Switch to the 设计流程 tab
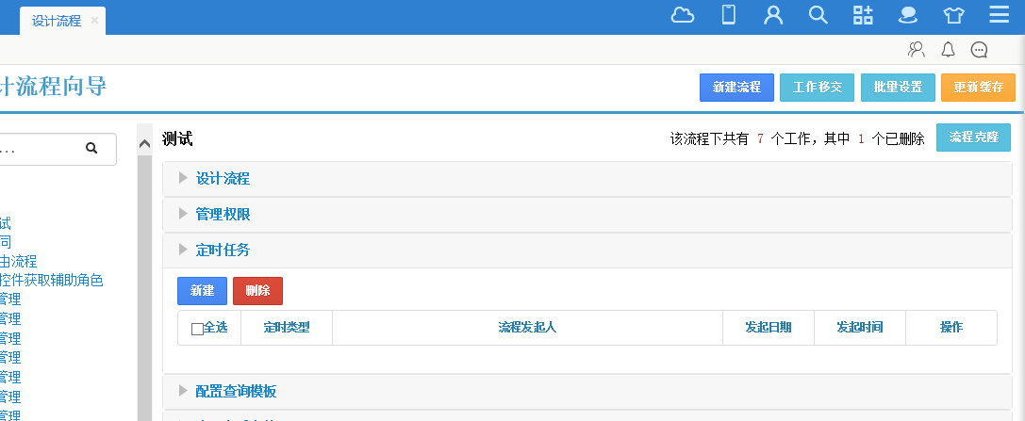This screenshot has height=421, width=1025. point(57,21)
